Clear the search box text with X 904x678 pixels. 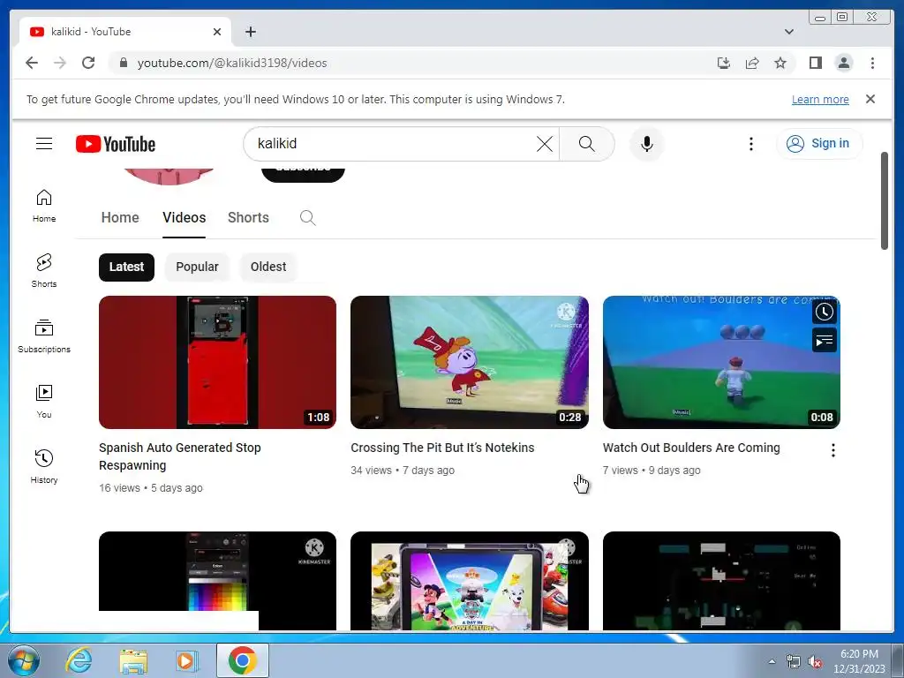tap(544, 144)
